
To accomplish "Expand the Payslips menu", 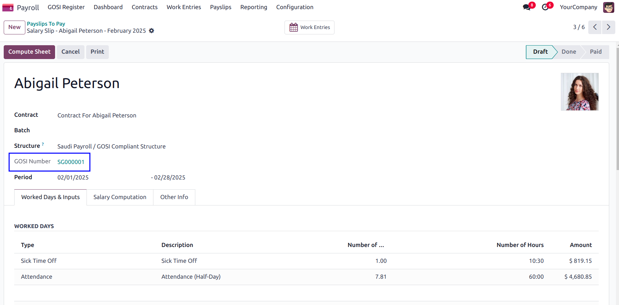I will (221, 7).
